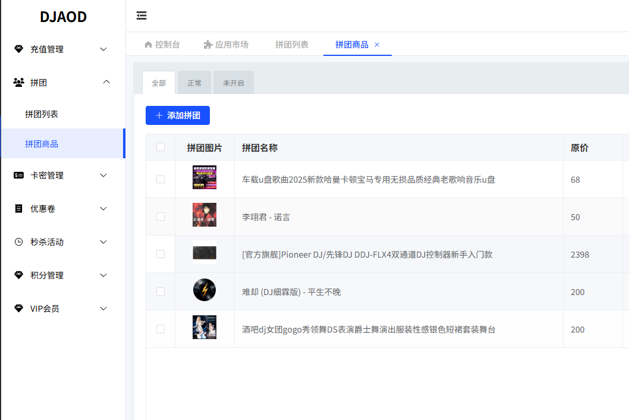Collapse the sidebar using the hamburger icon

point(141,15)
